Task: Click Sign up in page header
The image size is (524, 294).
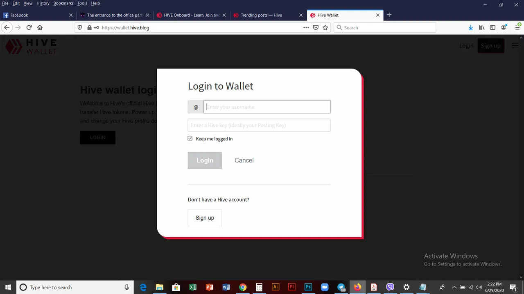Action: [x=491, y=46]
